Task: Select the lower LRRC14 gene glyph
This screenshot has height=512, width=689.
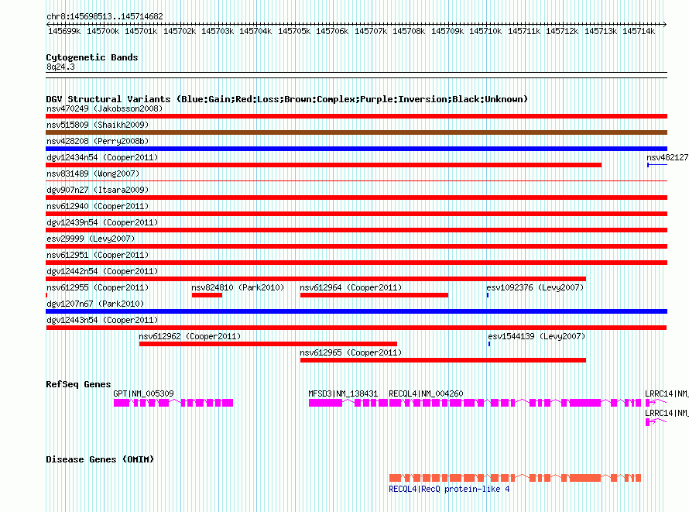Action: pos(656,422)
